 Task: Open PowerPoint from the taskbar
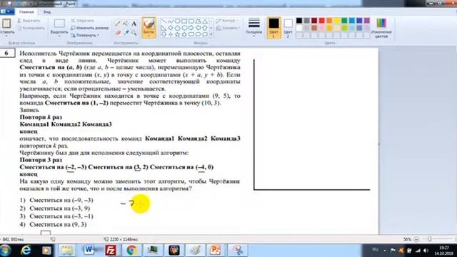click(215, 251)
